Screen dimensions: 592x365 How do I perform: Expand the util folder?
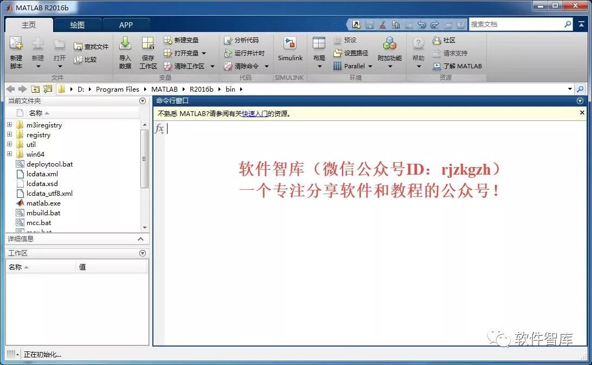9,144
